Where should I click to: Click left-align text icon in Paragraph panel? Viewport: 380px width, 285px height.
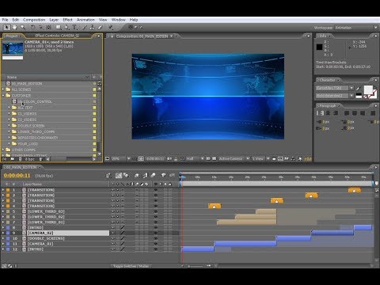click(320, 113)
